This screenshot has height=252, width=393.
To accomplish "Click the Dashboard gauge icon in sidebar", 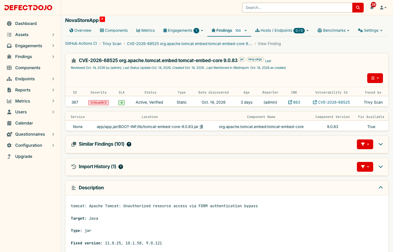I will [9, 24].
